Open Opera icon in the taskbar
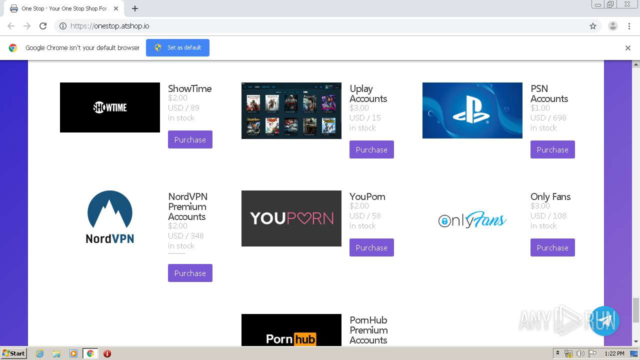Image resolution: width=640 pixels, height=360 pixels. 107,353
